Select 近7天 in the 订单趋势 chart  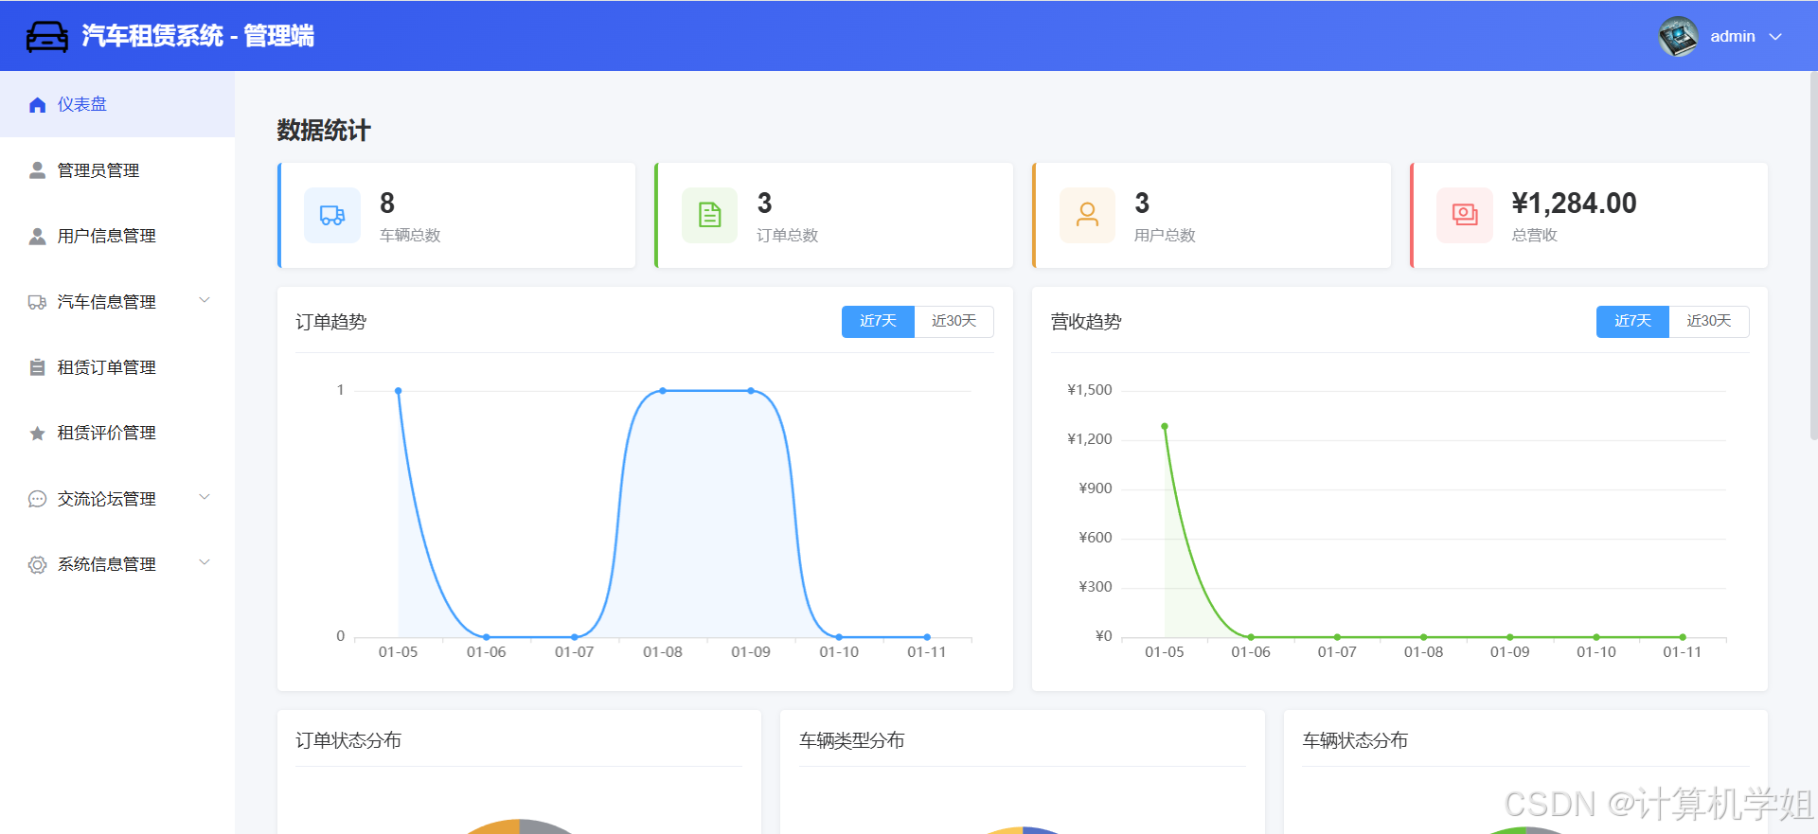[878, 322]
